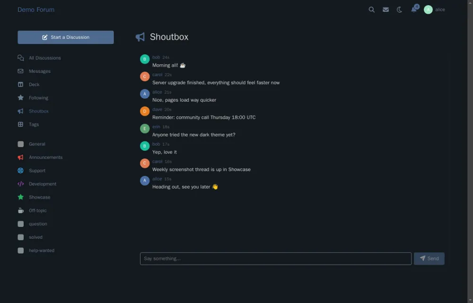Open the alice user menu
This screenshot has width=473, height=303.
[x=434, y=9]
